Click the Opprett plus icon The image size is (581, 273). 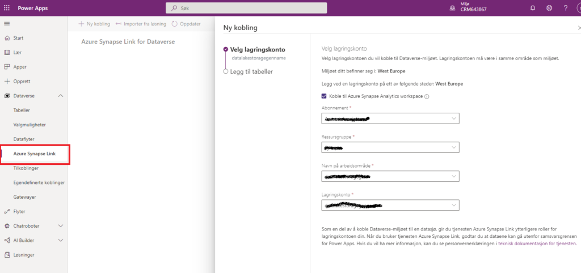click(7, 82)
